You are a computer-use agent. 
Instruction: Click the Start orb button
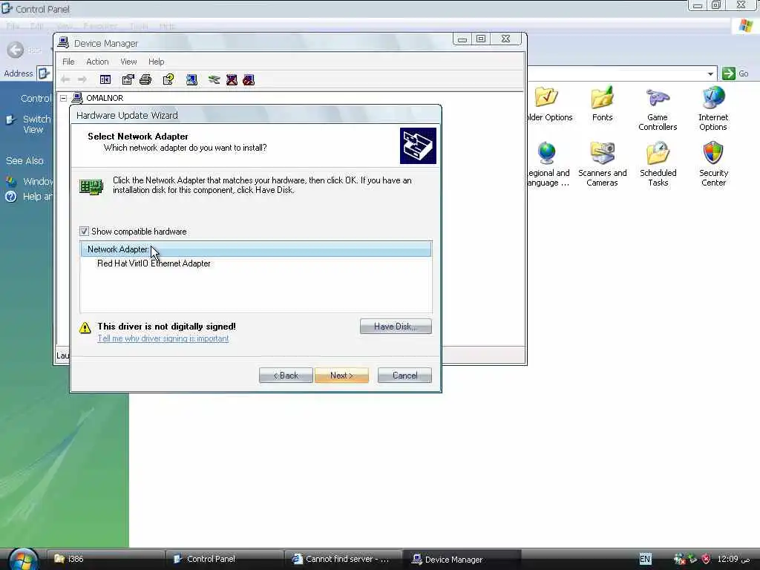click(x=22, y=560)
